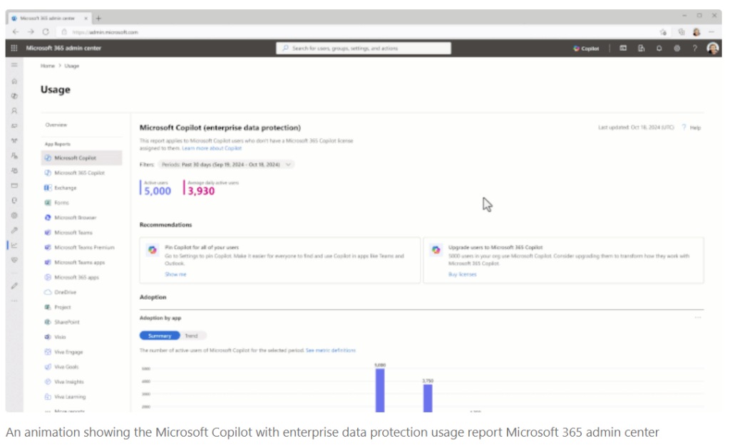Click the browser refresh button
730x448 pixels.
(x=46, y=31)
